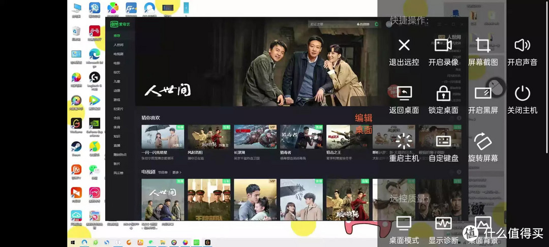Open 直播 in iQIYI sidebar
Viewport: 549px width, 247px height.
click(116, 145)
